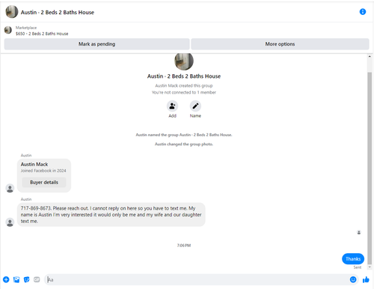The height and width of the screenshot is (289, 374).
Task: Open conversation information icon
Action: [x=363, y=12]
